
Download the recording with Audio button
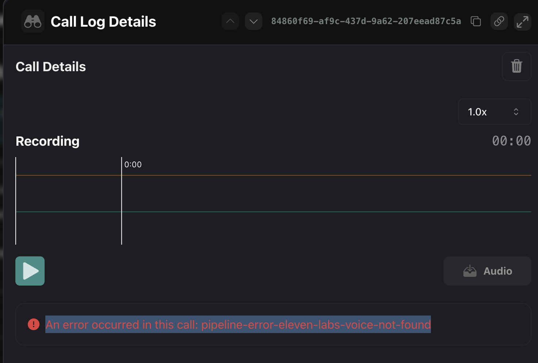pos(487,271)
